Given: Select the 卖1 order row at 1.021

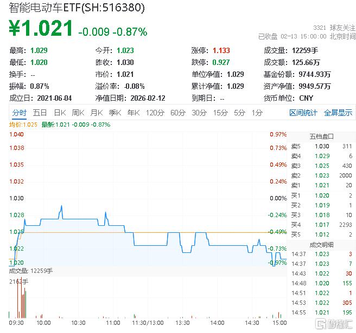Looking at the screenshot, I should pyautogui.click(x=321, y=185).
